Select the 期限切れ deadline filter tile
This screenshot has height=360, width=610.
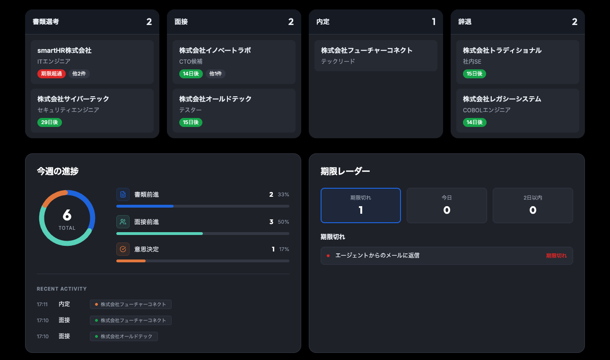(361, 205)
